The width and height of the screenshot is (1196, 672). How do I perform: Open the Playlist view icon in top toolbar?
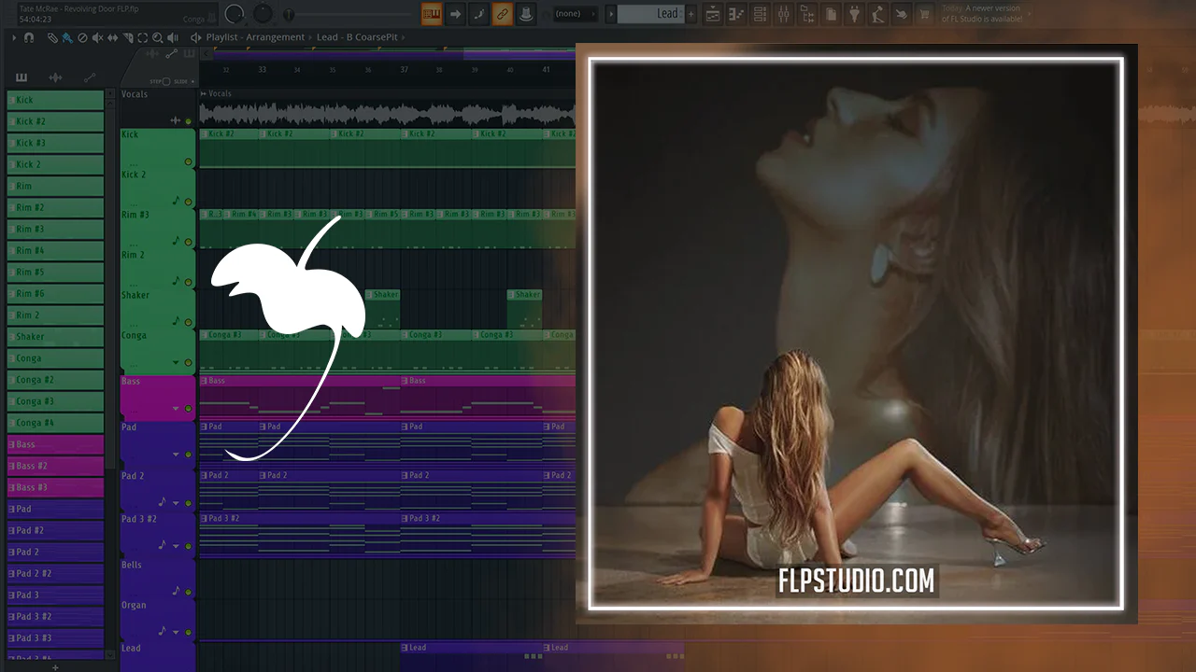712,14
